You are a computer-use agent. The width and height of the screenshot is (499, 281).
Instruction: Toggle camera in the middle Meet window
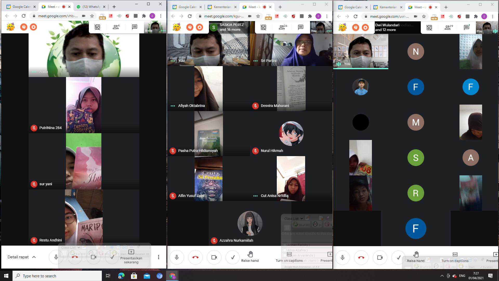point(214,257)
